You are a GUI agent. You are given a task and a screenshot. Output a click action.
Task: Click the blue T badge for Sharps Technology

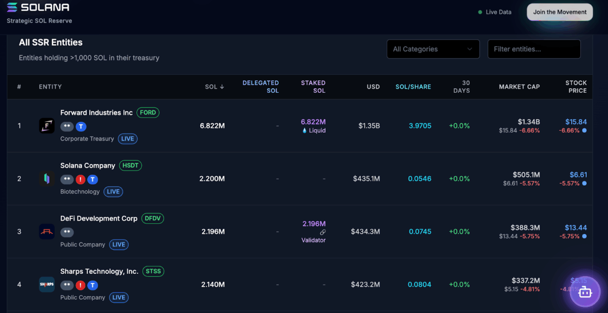pyautogui.click(x=93, y=286)
